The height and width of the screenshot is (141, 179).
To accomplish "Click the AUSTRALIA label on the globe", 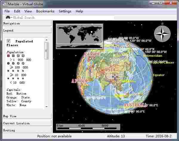I will pyautogui.click(x=135, y=105).
